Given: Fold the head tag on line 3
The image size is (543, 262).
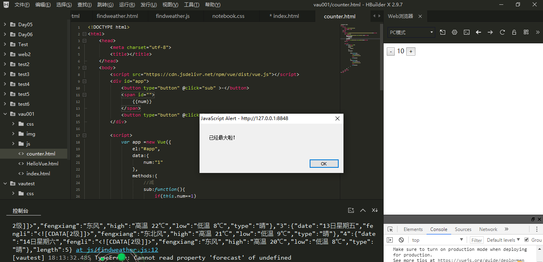Looking at the screenshot, I should [84, 41].
